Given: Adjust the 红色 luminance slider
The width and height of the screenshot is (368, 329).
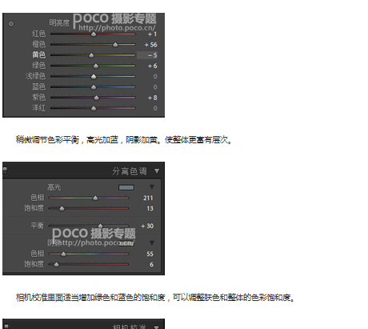Looking at the screenshot, I should coord(93,34).
